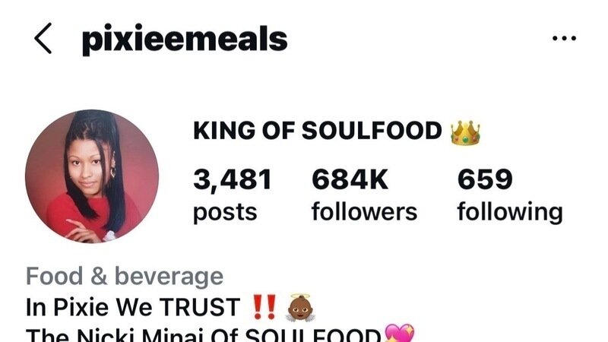Click the baby angel emoji in bio
608x342 pixels.
coord(300,308)
